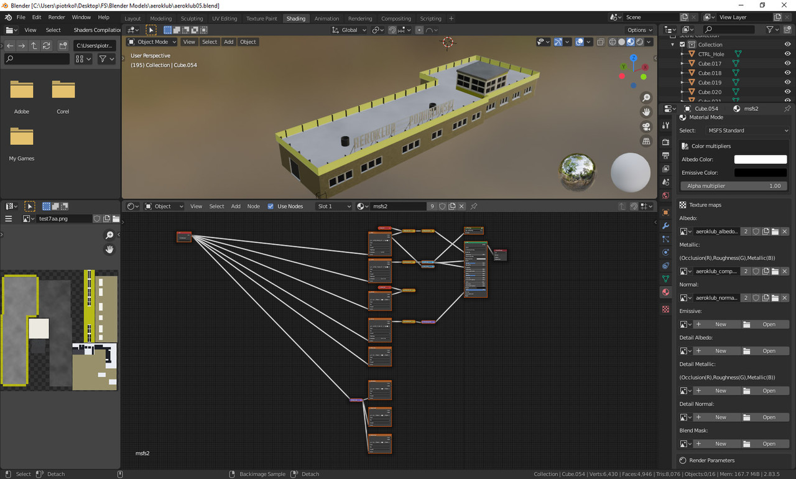Click the viewport pan hand icon
796x479 pixels.
click(x=647, y=112)
